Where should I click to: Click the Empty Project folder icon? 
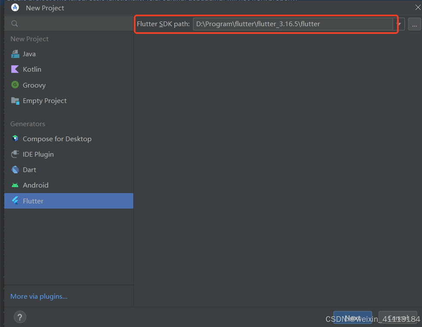pyautogui.click(x=15, y=101)
